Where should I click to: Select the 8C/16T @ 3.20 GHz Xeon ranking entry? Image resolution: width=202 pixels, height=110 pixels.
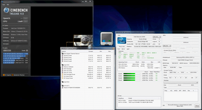(x=15, y=54)
